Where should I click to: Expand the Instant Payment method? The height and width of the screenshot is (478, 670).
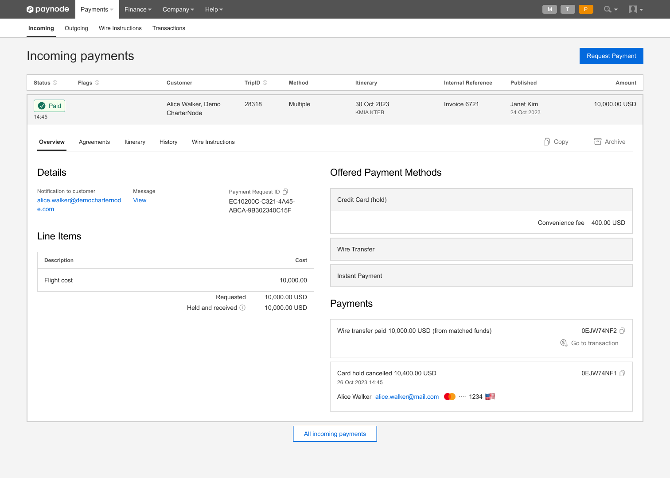481,276
